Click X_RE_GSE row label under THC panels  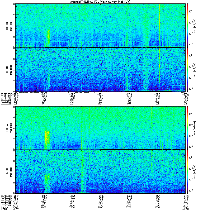pyautogui.click(x=6, y=196)
